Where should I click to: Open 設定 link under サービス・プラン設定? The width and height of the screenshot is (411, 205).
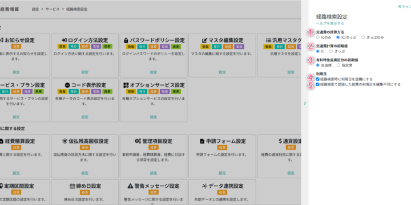(16, 117)
